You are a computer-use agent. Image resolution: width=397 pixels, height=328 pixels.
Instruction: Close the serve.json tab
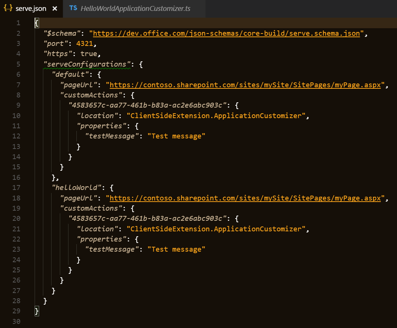click(x=55, y=8)
